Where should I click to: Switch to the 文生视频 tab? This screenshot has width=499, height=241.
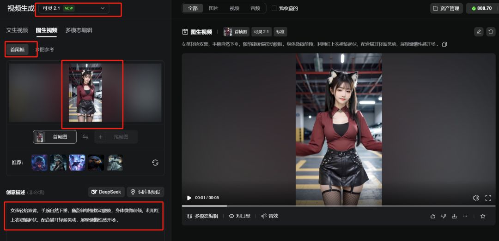[x=17, y=30]
